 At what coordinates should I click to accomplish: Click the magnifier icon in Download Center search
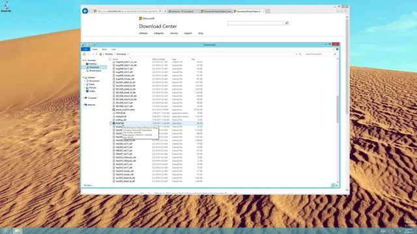point(287,23)
